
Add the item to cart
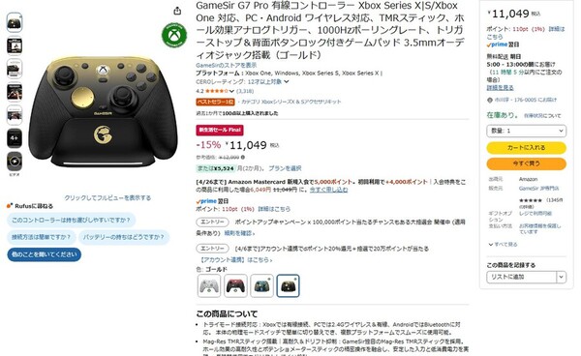[x=526, y=148]
